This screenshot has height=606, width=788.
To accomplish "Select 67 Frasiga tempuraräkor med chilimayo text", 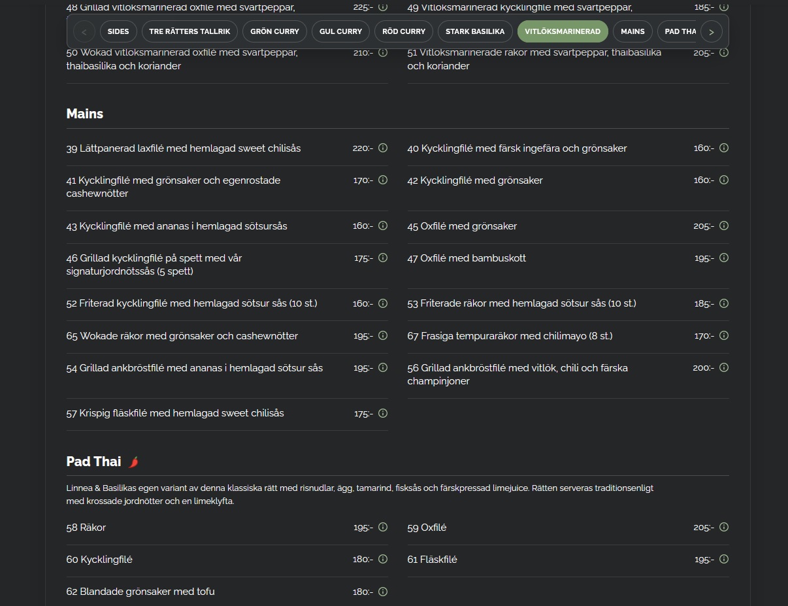I will tap(510, 336).
